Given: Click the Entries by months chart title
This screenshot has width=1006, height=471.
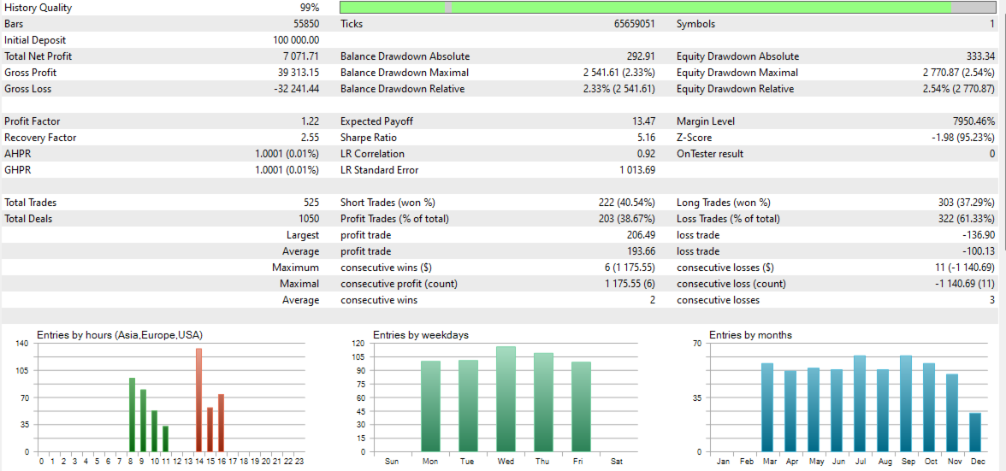Looking at the screenshot, I should pos(750,334).
